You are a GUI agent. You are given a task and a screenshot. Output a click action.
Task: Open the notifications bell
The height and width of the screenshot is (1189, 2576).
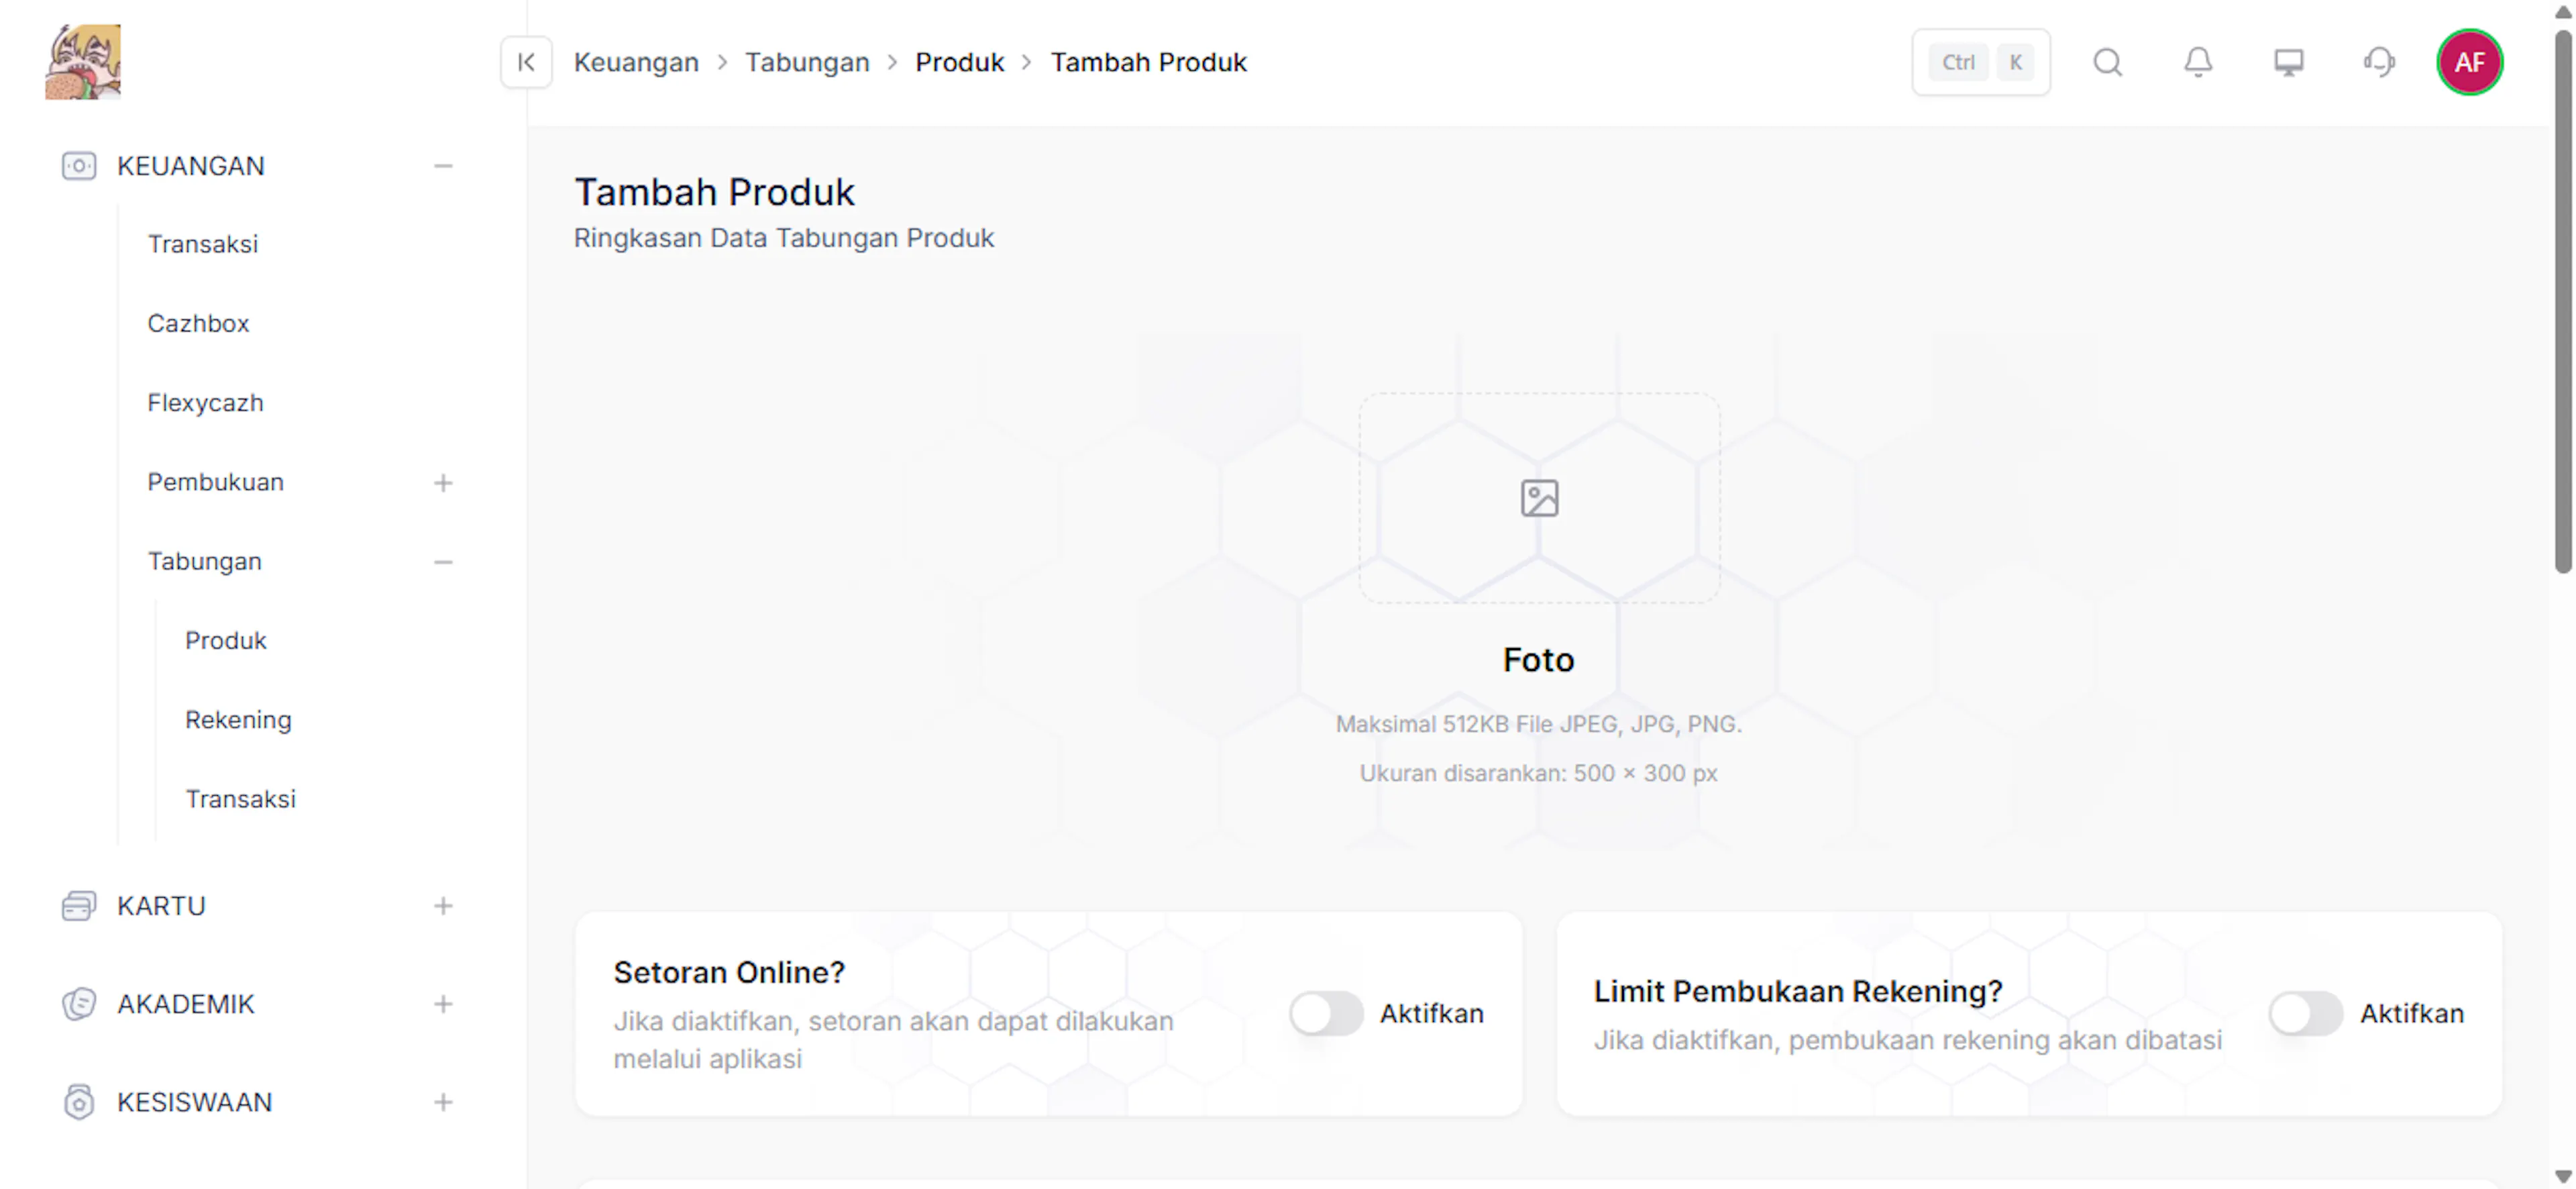coord(2197,62)
